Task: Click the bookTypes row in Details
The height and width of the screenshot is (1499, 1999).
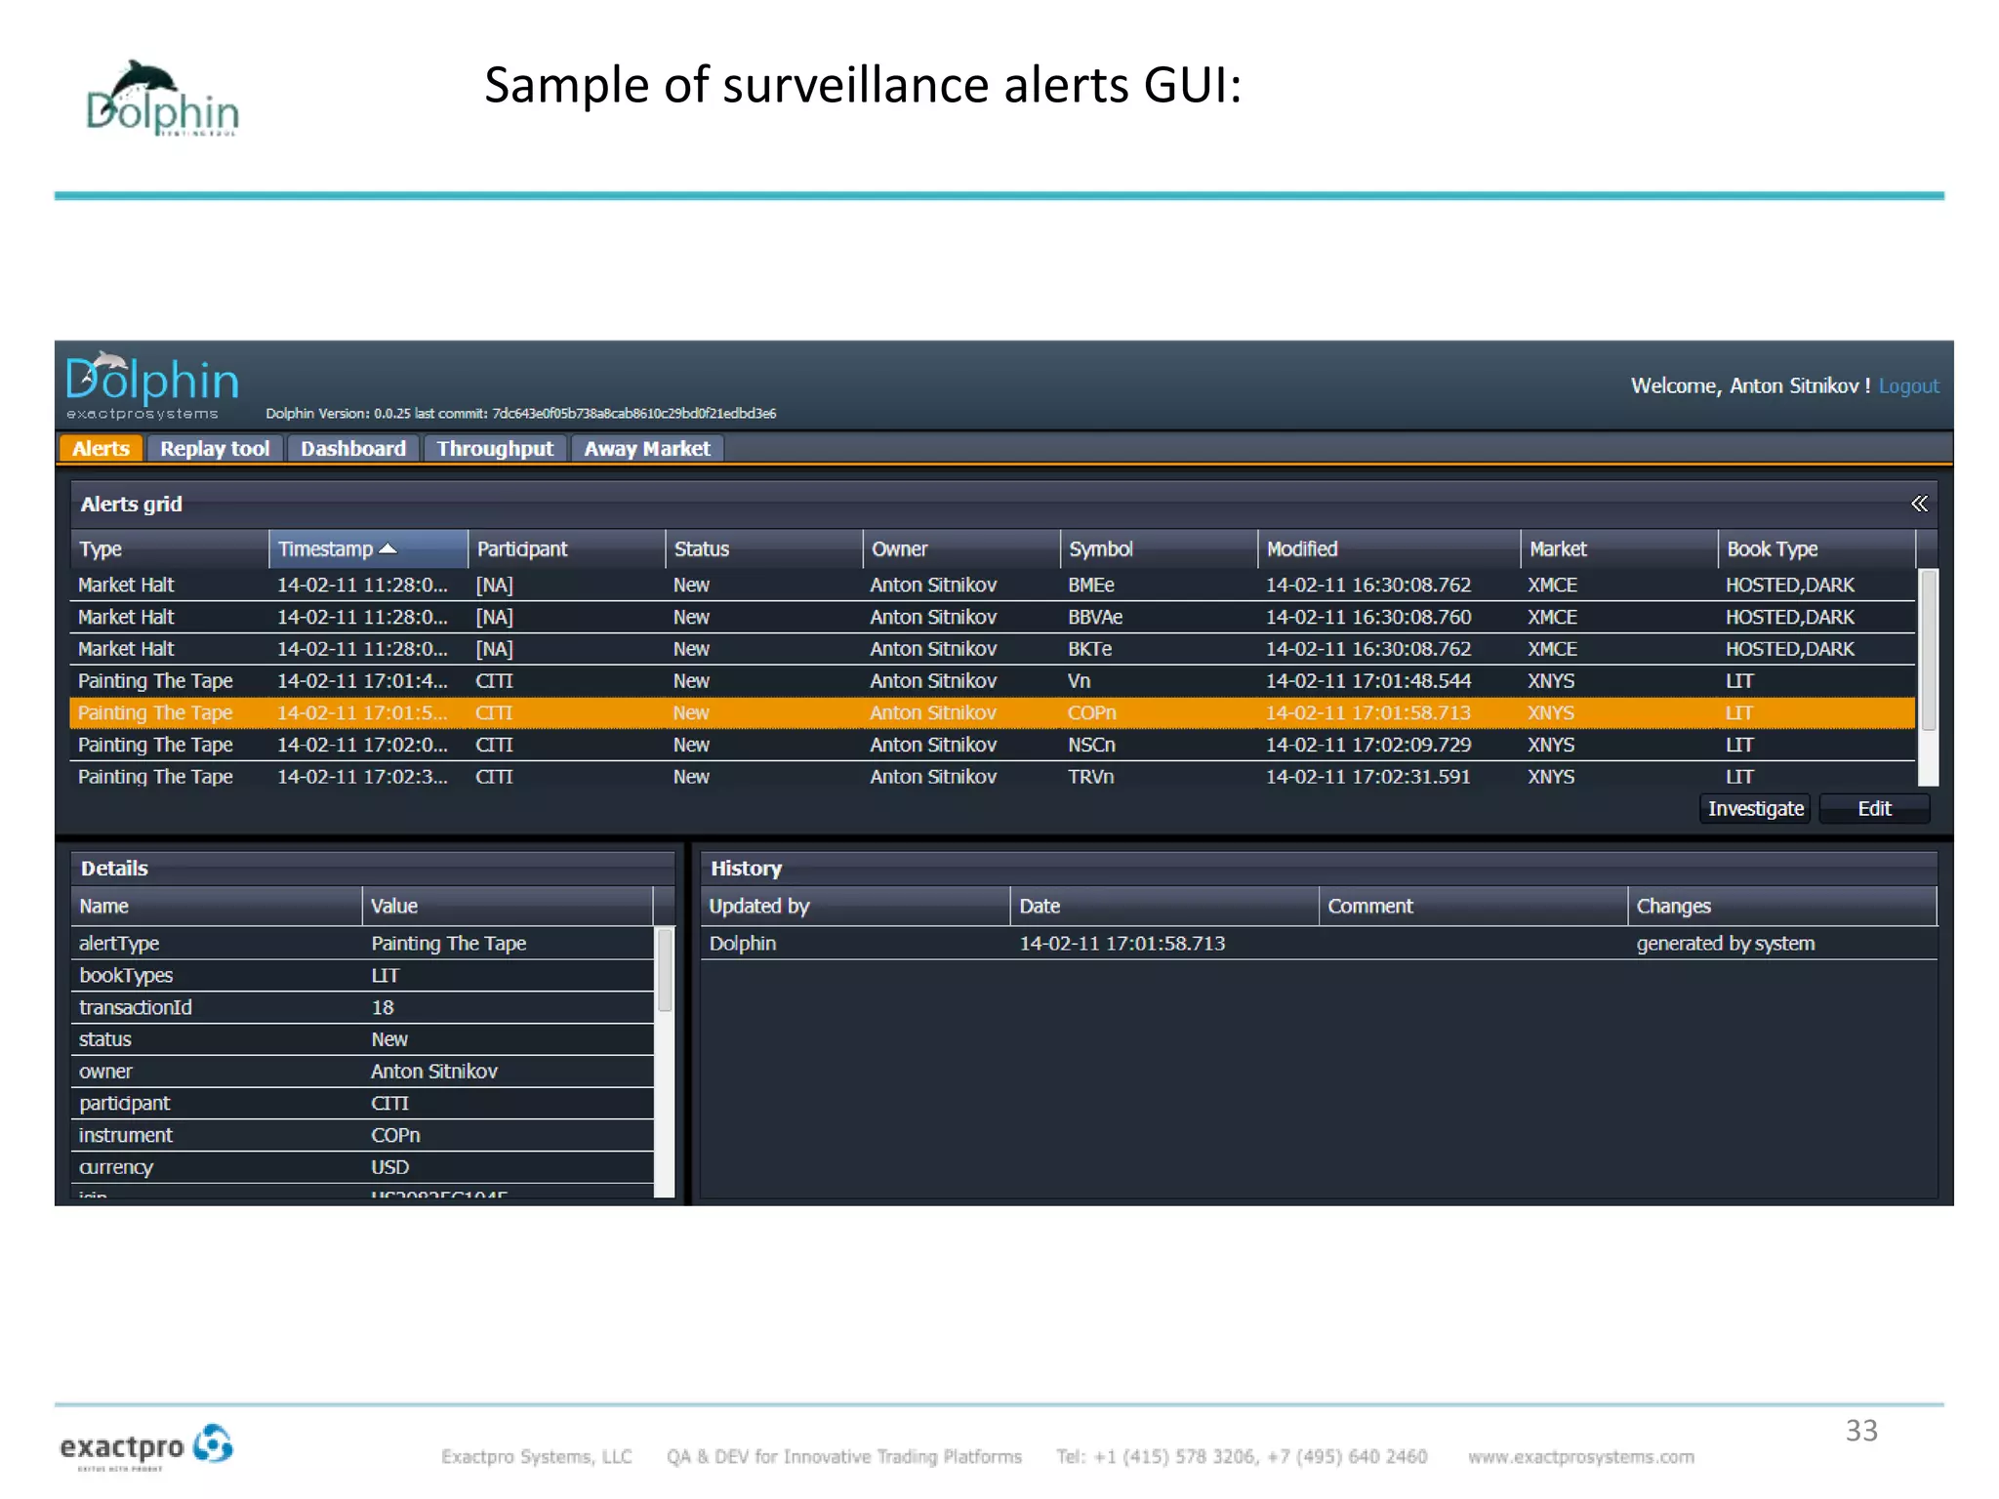Action: [x=362, y=976]
